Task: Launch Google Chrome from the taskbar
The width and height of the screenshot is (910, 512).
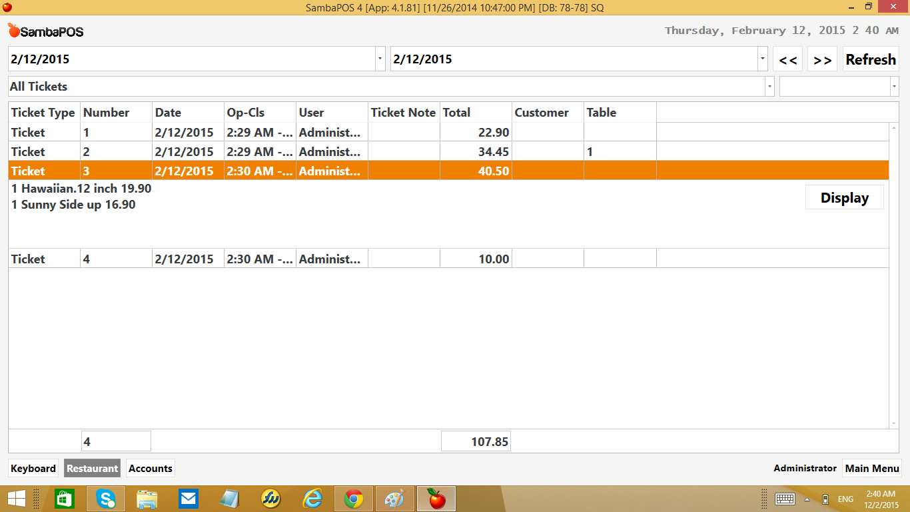Action: click(353, 499)
